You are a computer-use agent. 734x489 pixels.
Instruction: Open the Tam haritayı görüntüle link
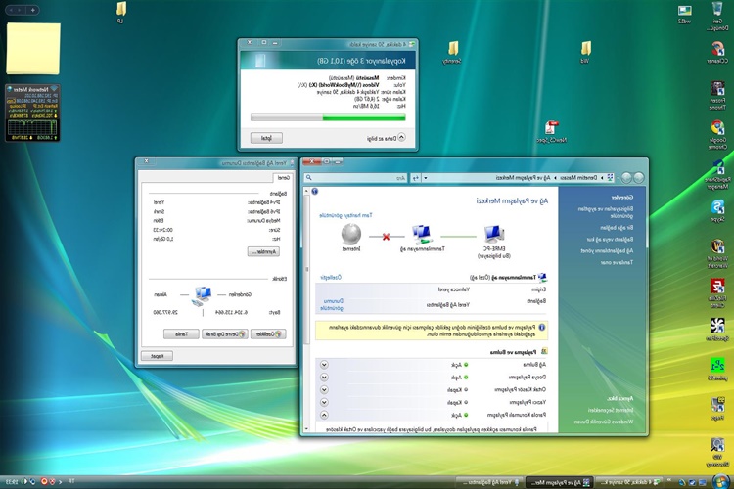[345, 216]
